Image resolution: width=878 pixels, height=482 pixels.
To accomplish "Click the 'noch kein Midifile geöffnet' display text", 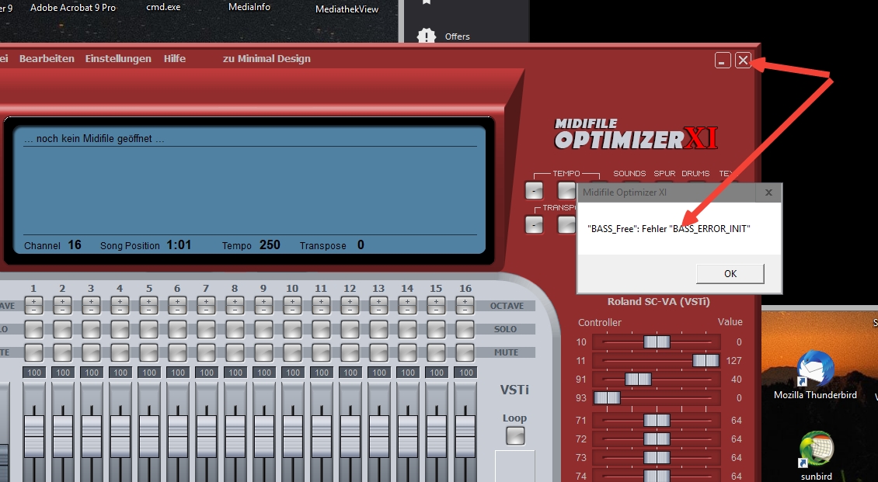I will coord(94,139).
